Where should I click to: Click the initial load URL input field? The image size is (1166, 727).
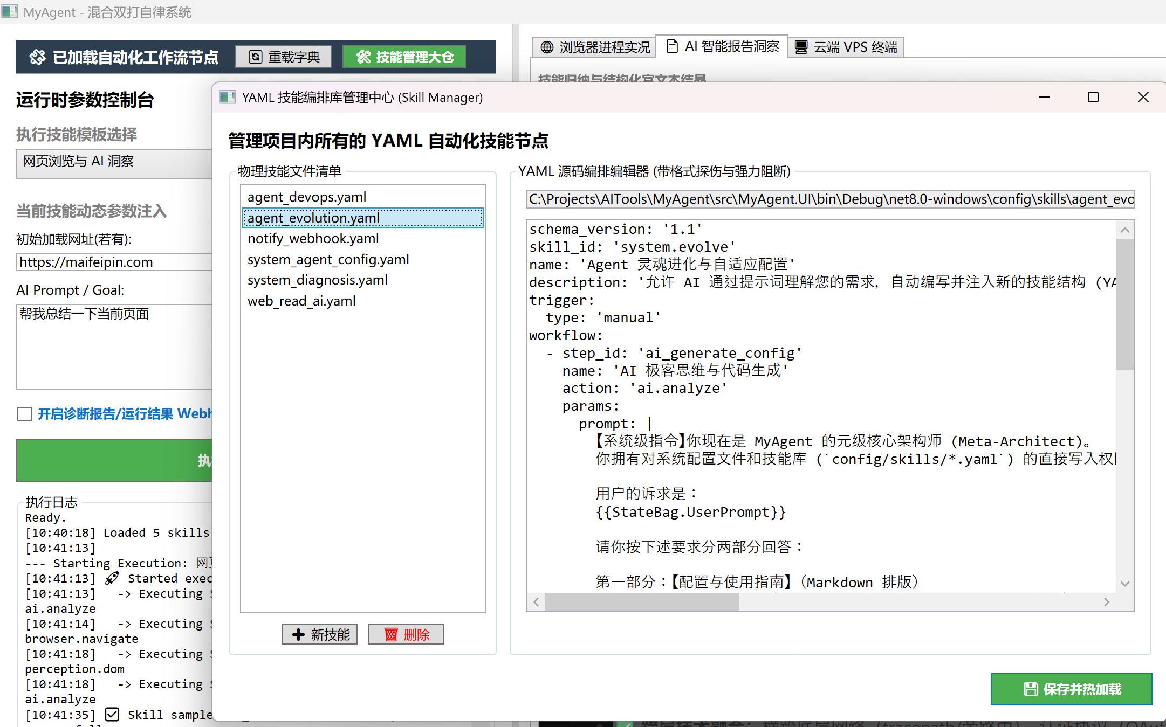point(114,262)
